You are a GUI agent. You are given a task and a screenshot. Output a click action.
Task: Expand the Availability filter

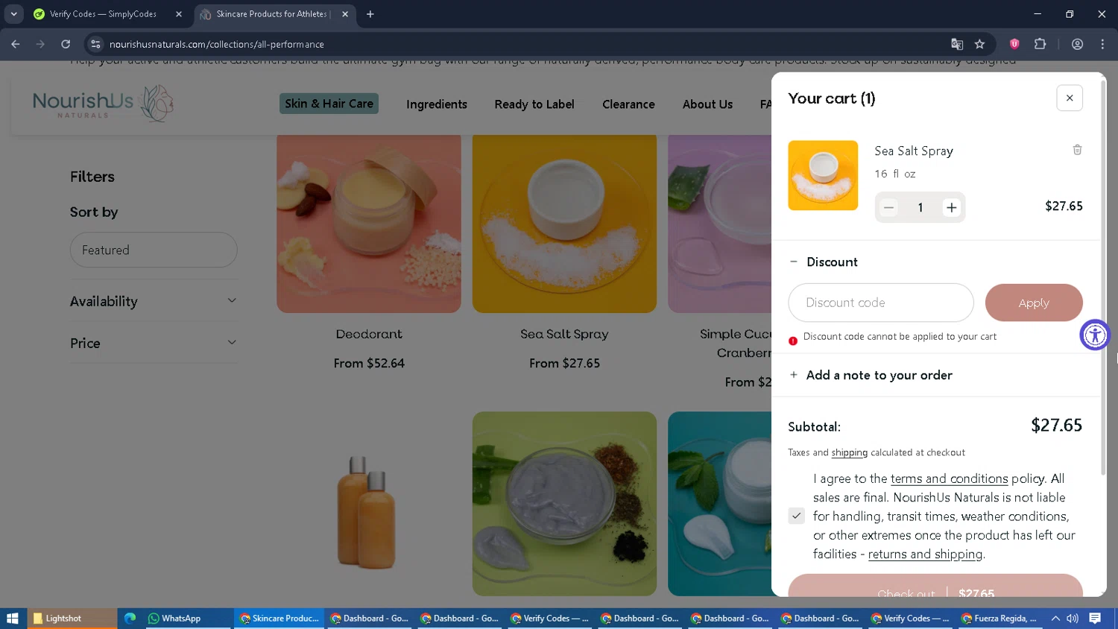pos(154,301)
